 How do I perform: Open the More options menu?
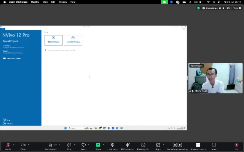click(x=214, y=146)
